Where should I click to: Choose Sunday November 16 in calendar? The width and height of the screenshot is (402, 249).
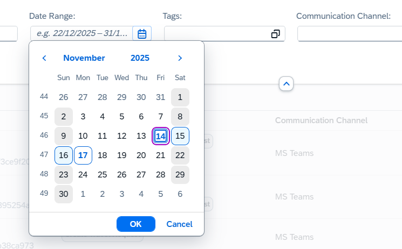point(64,155)
